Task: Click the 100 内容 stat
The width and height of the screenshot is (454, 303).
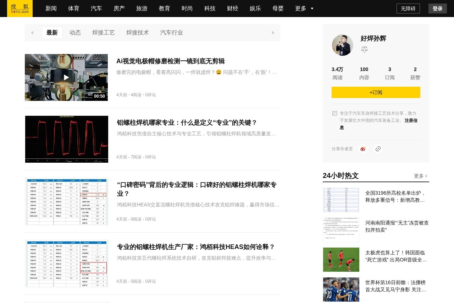Action: click(x=364, y=74)
